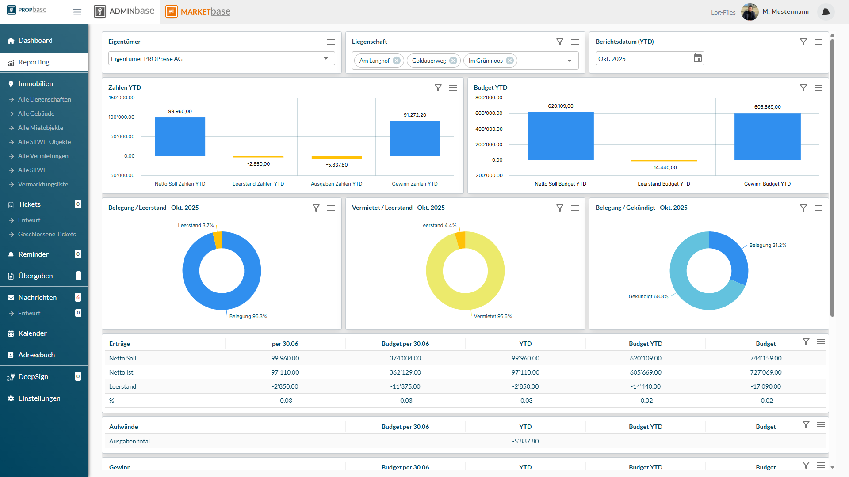Open Eigentümer panel hamburger menu
This screenshot has height=477, width=849.
tap(331, 42)
